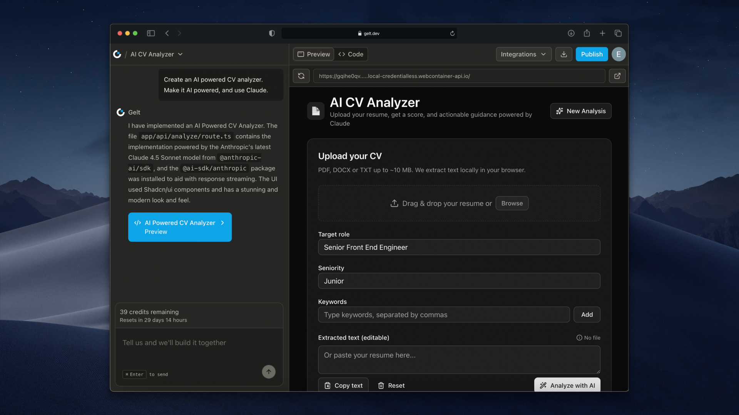Click the upload icon in the drag-and-drop area
Screen dimensions: 739x415
tap(394, 203)
